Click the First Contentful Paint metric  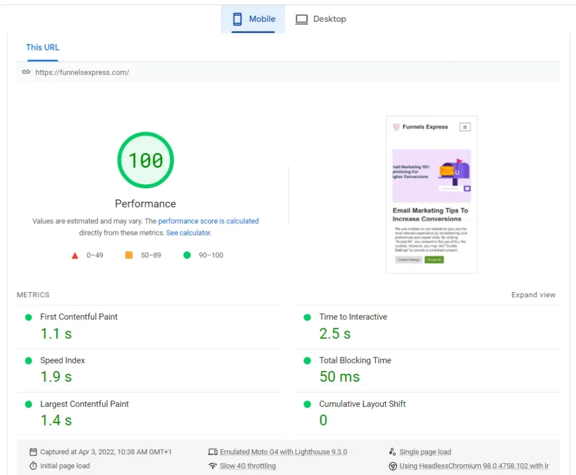pyautogui.click(x=79, y=317)
